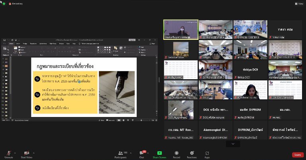Select the DIPROM CENTER 4 video tile

216,29
